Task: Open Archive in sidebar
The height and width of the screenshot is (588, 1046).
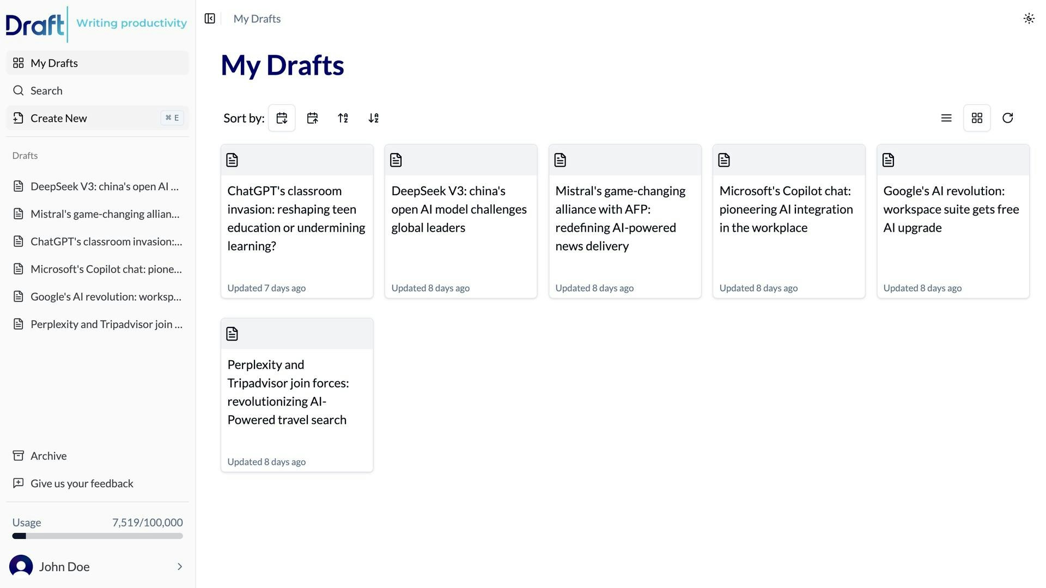Action: click(x=98, y=456)
